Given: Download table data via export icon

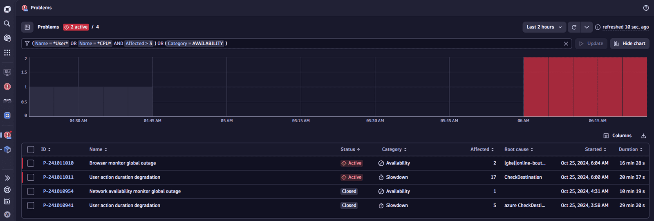Looking at the screenshot, I should pyautogui.click(x=643, y=136).
